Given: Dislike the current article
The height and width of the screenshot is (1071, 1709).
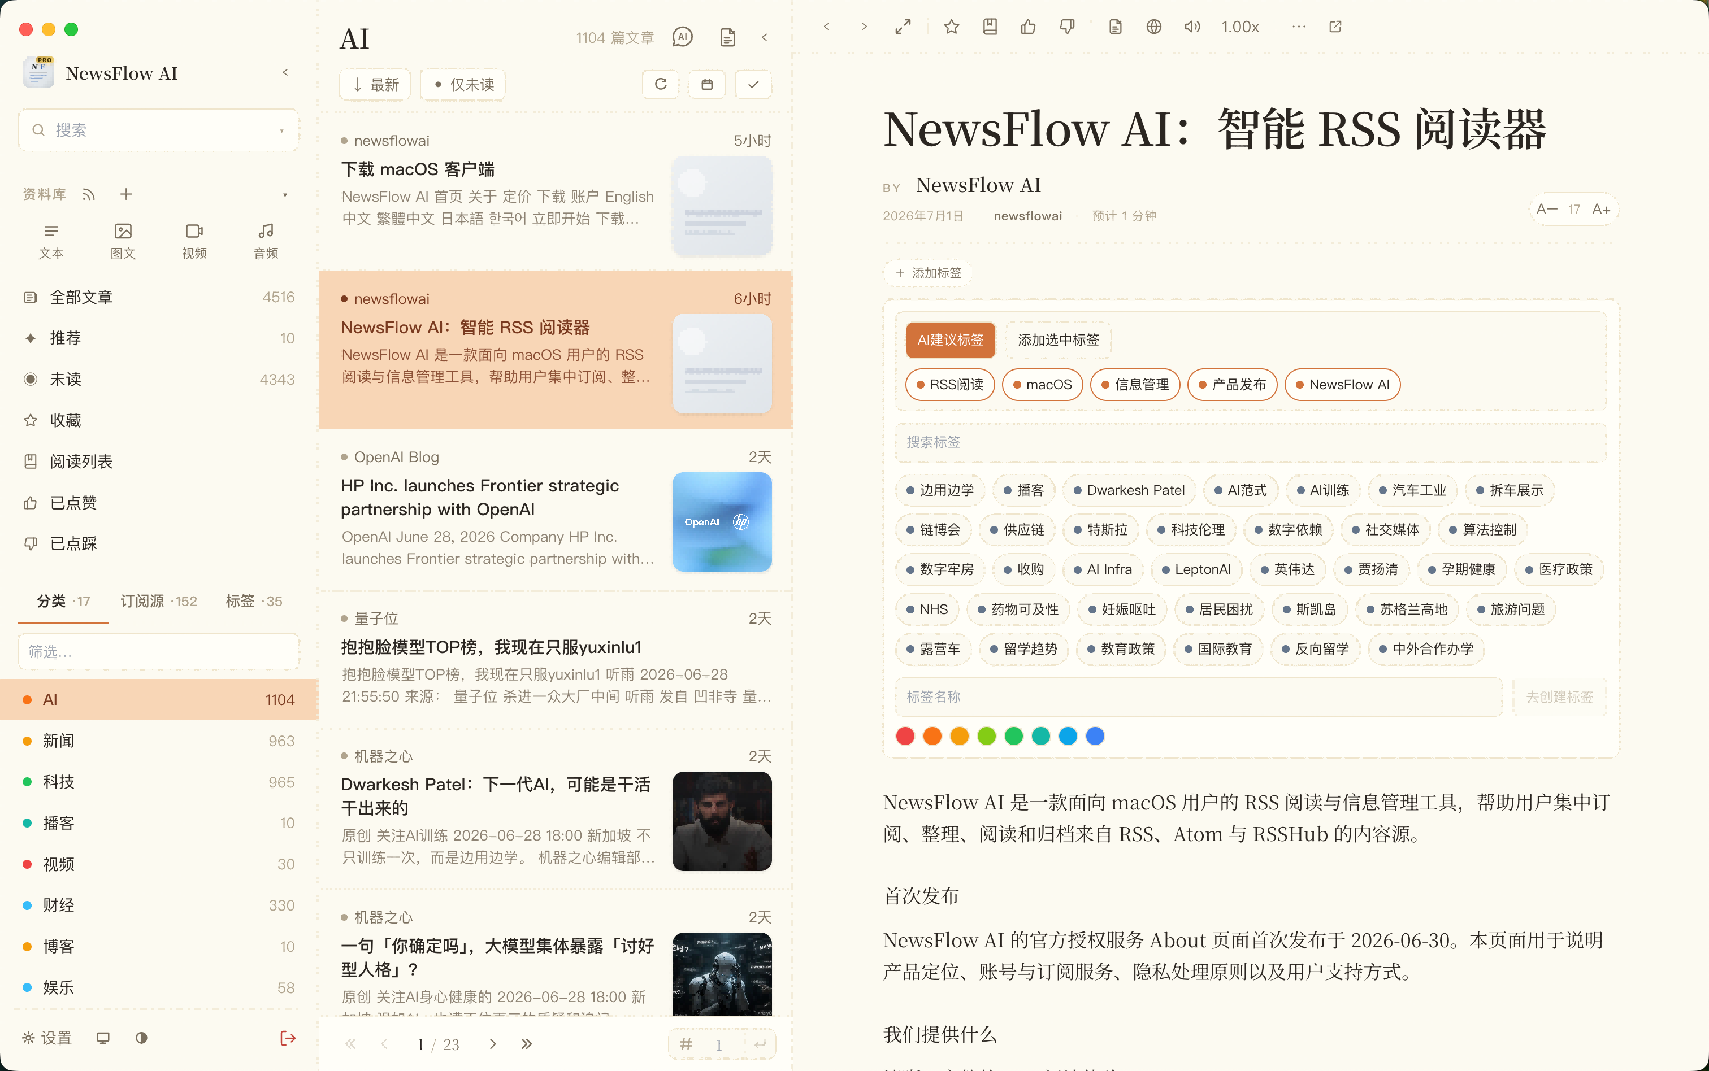Looking at the screenshot, I should click(x=1067, y=27).
